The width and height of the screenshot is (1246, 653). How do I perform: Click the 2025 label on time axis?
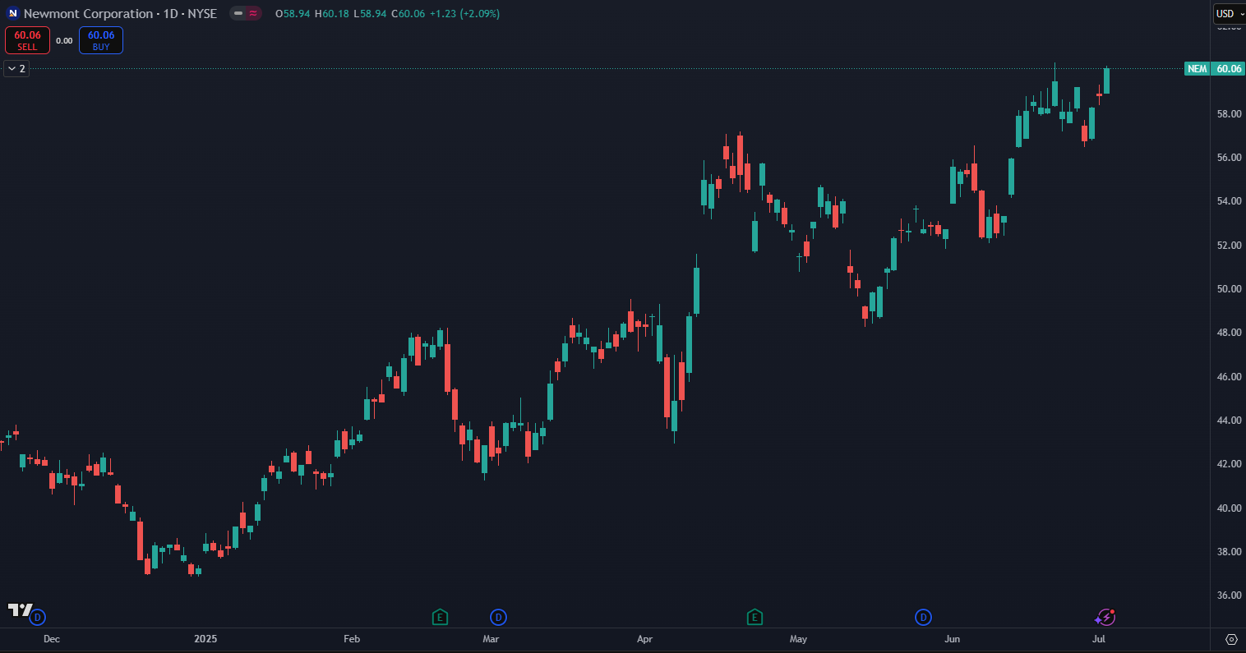pyautogui.click(x=205, y=639)
